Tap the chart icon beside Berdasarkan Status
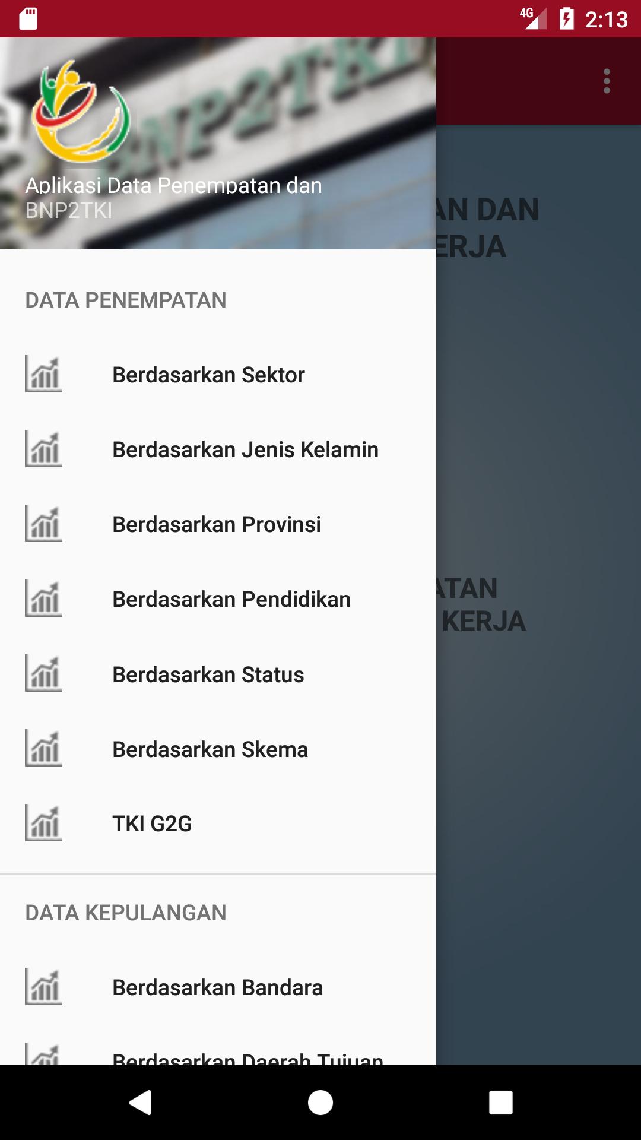The width and height of the screenshot is (641, 1140). pyautogui.click(x=43, y=673)
